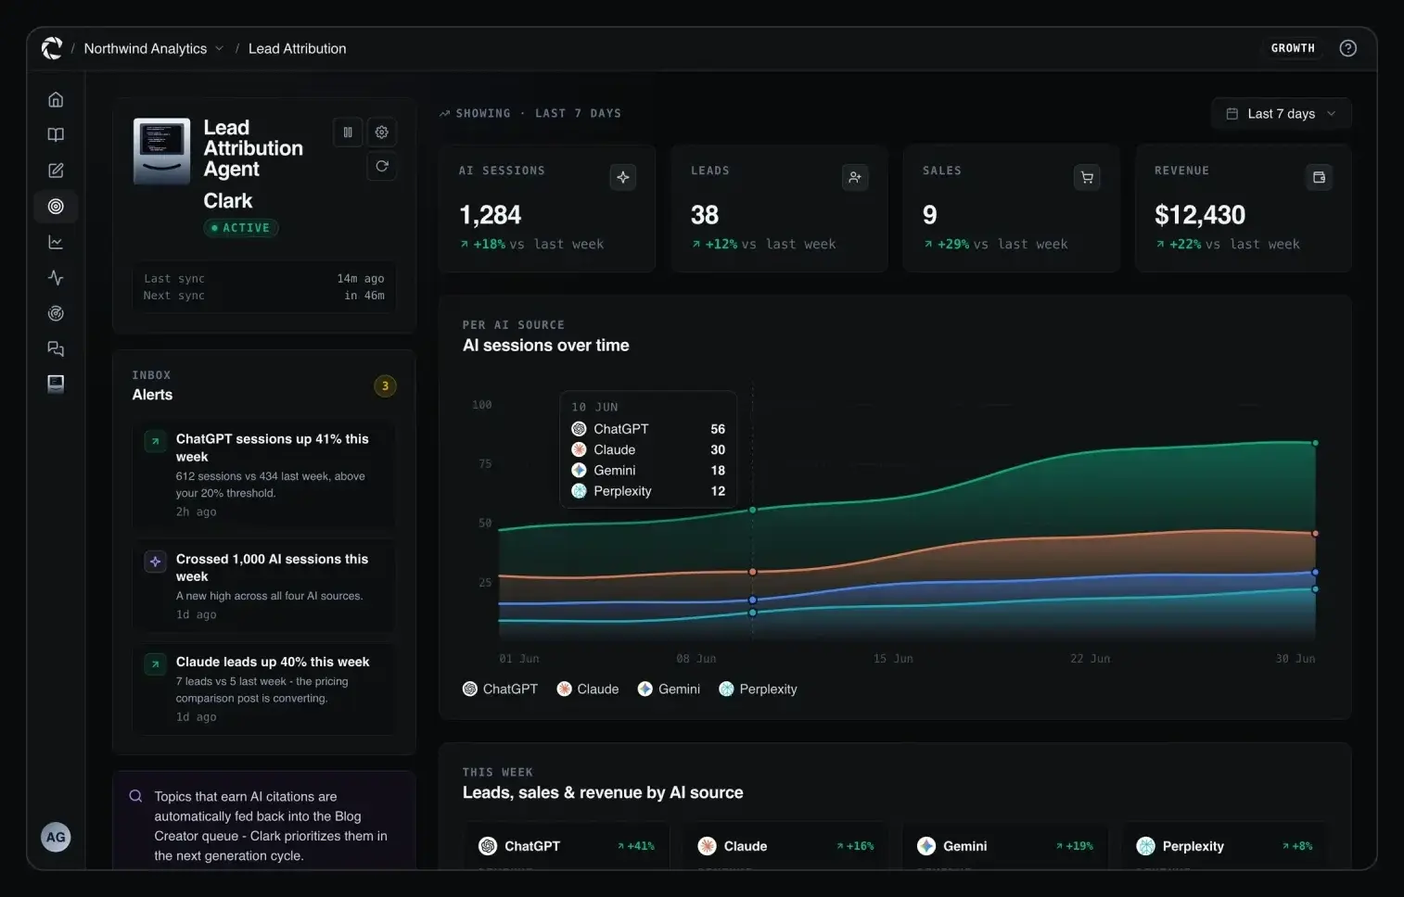Click the AI Sessions value 1,284

coord(491,215)
